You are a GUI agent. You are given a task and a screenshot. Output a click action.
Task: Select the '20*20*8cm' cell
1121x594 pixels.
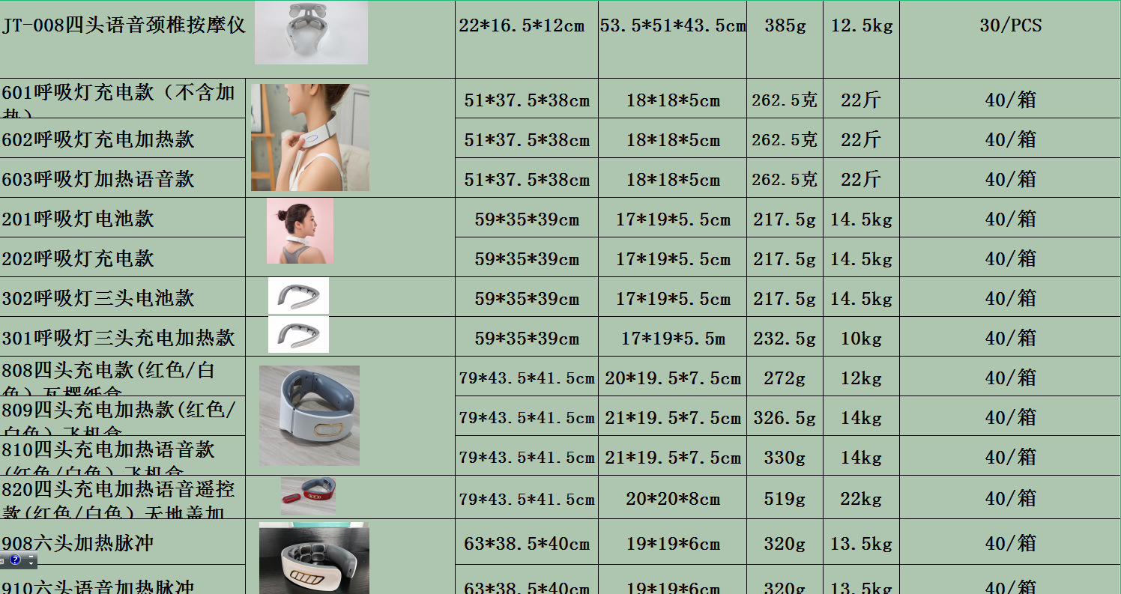[x=673, y=497]
